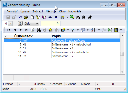The width and height of the screenshot is (128, 93).
Task: Expand dropdown arrow next to yellow list icon
Action: click(x=121, y=30)
